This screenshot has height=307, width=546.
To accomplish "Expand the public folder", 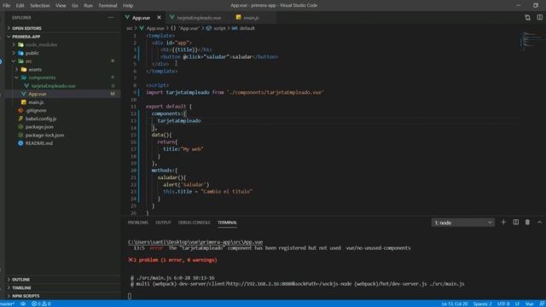I will [32, 53].
